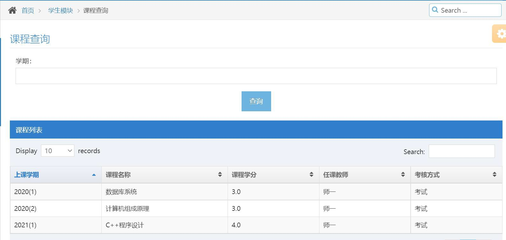The height and width of the screenshot is (240, 506).
Task: Click the 查询 button
Action: (x=256, y=101)
